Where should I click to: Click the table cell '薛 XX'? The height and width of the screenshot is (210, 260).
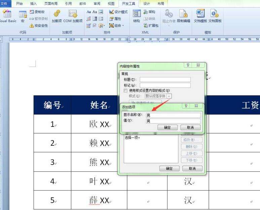[99, 200]
